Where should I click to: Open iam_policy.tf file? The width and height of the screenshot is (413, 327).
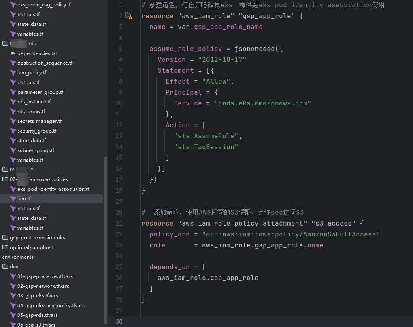coord(32,72)
